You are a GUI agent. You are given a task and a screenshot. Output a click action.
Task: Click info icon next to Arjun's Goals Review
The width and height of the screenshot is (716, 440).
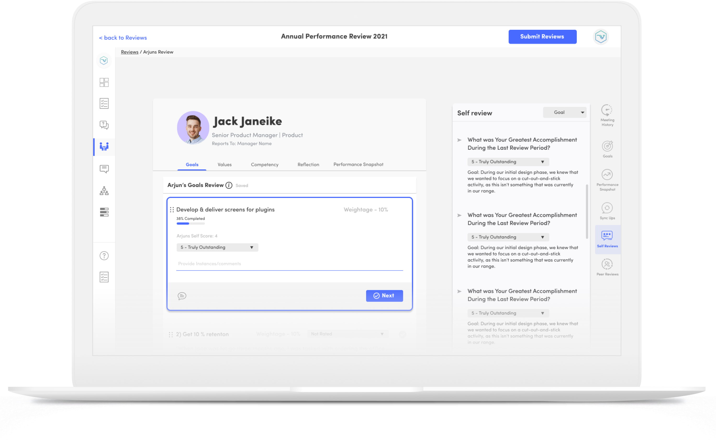(229, 185)
